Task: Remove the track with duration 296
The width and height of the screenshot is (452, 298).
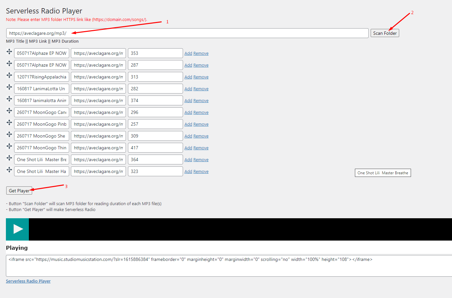Action: click(201, 113)
